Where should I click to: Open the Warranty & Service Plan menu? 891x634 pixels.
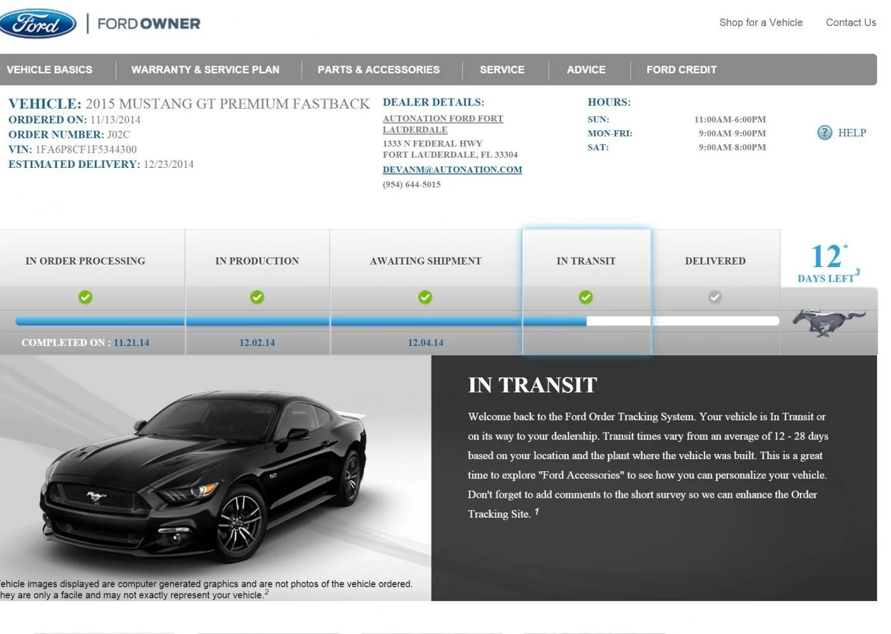[206, 70]
